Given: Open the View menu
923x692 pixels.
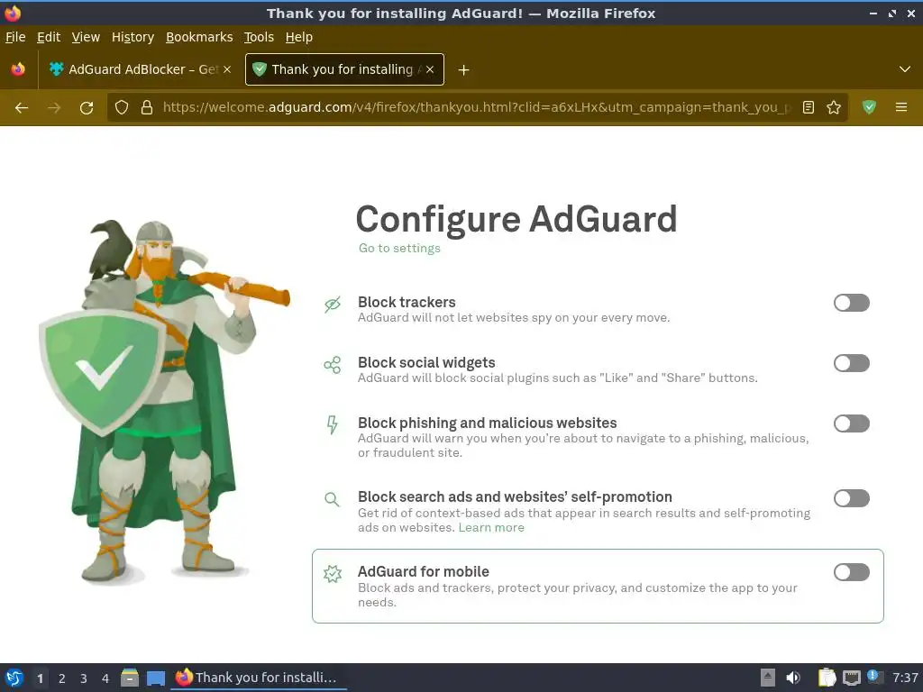Looking at the screenshot, I should [86, 37].
